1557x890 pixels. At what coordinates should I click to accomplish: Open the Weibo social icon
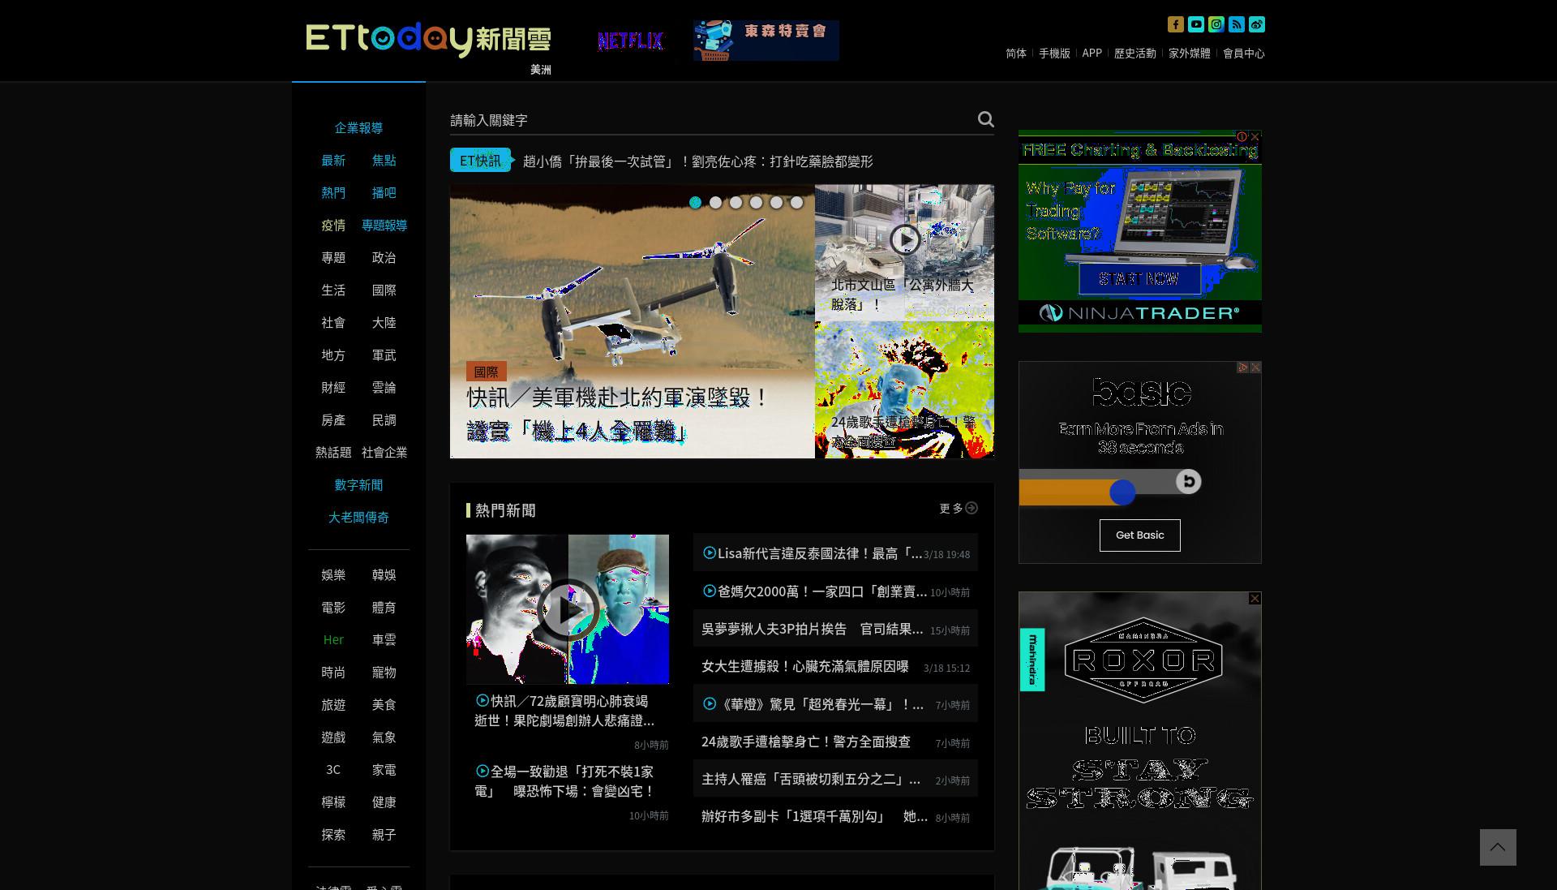[x=1257, y=24]
